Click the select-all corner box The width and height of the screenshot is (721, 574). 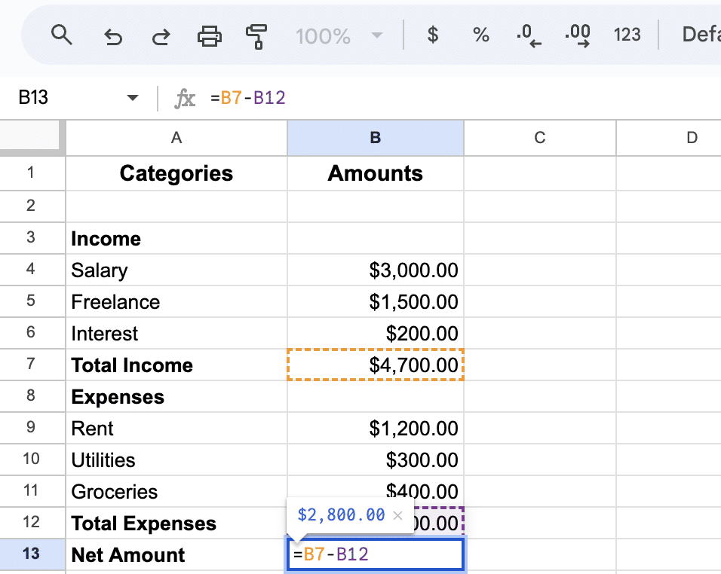click(x=30, y=136)
